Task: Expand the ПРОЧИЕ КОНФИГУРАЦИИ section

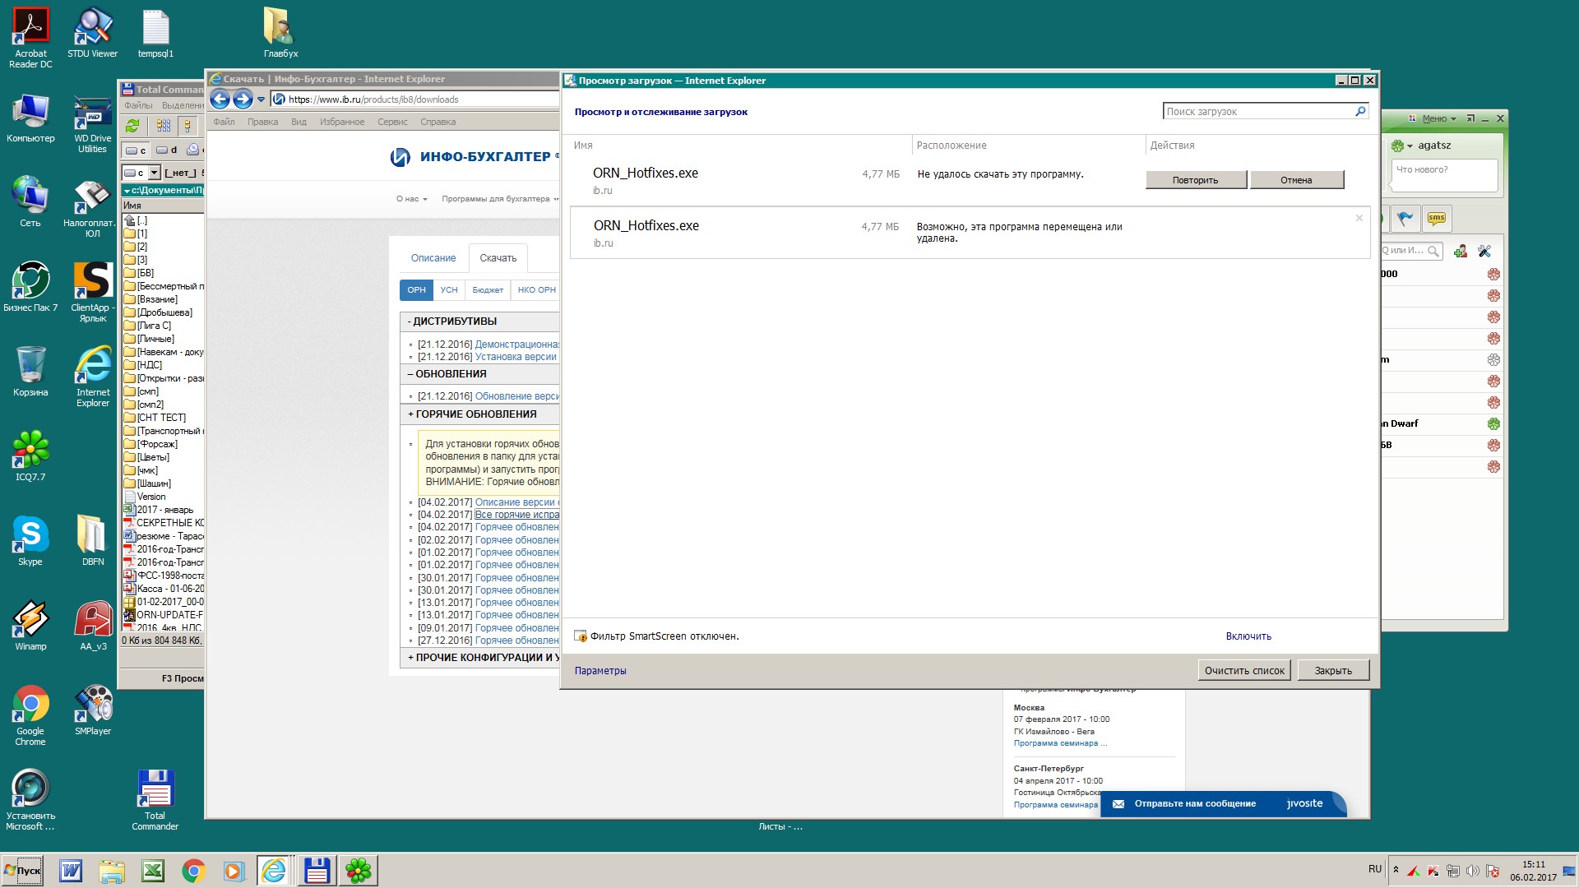Action: [x=479, y=658]
